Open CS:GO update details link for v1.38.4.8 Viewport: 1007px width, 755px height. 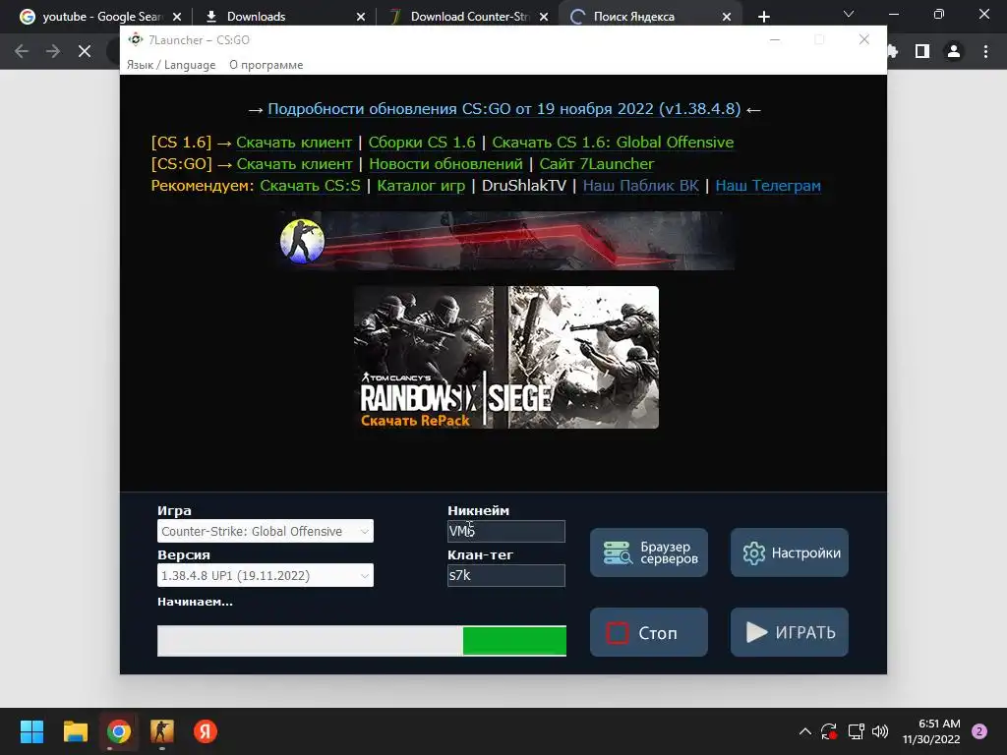(504, 109)
